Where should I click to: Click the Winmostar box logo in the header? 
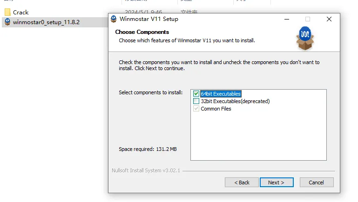305,39
